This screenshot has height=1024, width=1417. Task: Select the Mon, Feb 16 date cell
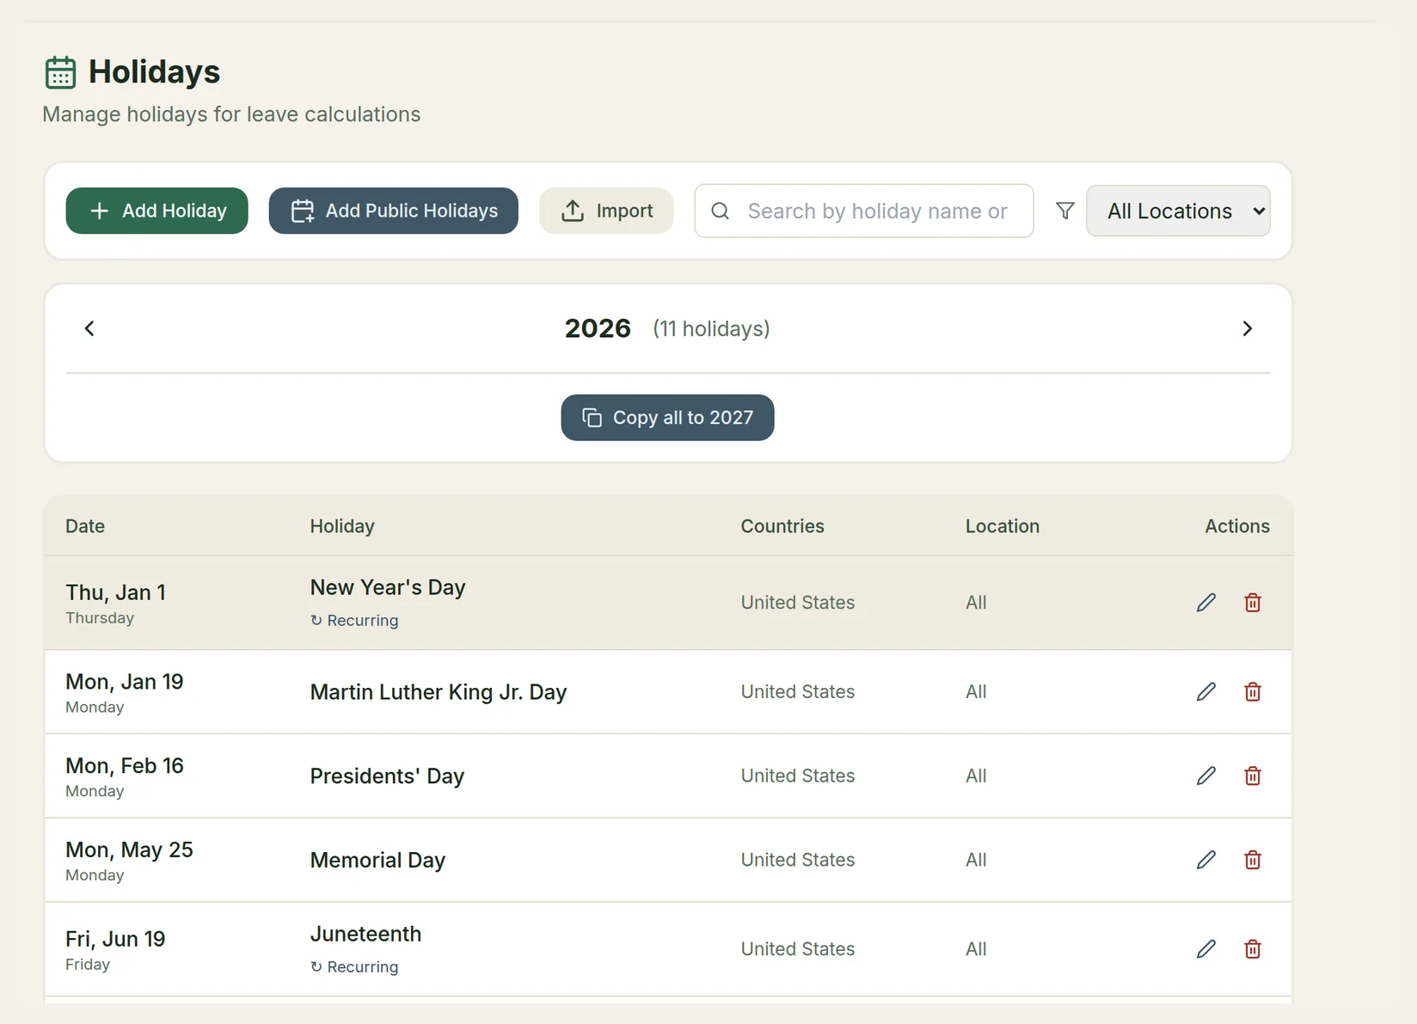125,776
